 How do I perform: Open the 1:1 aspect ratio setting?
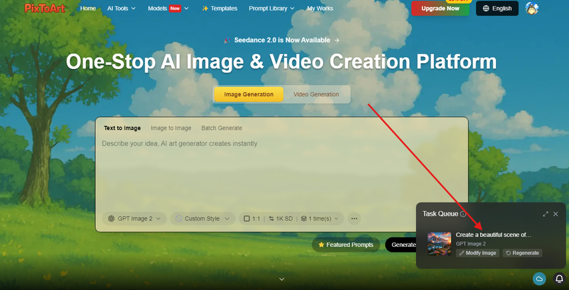[252, 219]
